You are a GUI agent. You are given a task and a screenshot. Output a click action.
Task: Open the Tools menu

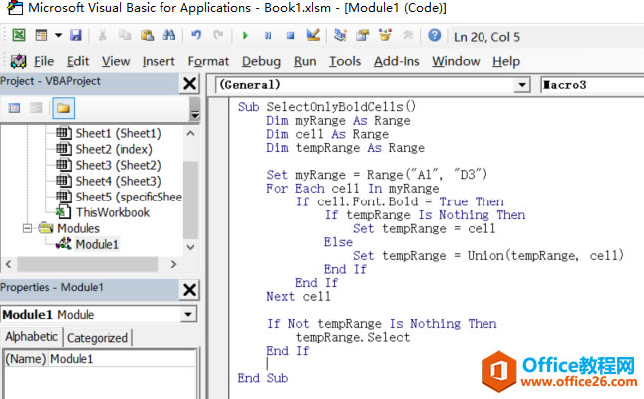pos(345,61)
